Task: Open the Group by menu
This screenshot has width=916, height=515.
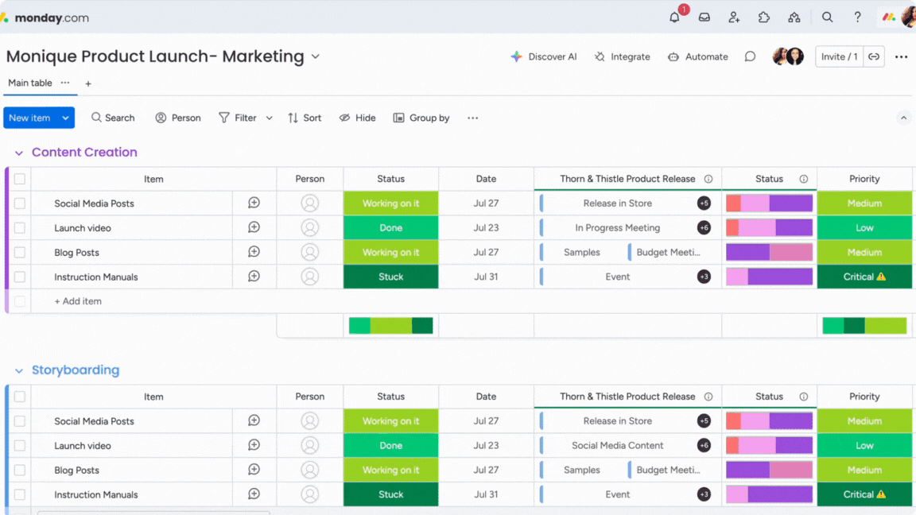Action: (421, 118)
